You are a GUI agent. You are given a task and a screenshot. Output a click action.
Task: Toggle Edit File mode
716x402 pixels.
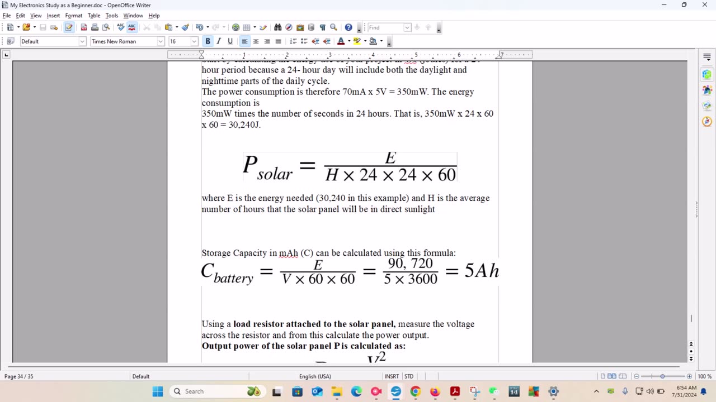tap(69, 27)
